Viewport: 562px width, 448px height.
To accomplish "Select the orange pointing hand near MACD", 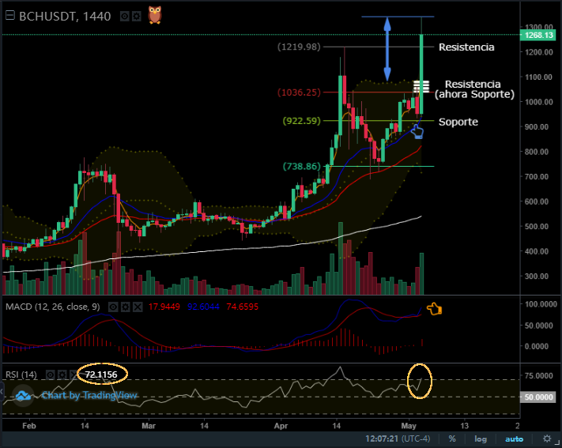I will (434, 309).
